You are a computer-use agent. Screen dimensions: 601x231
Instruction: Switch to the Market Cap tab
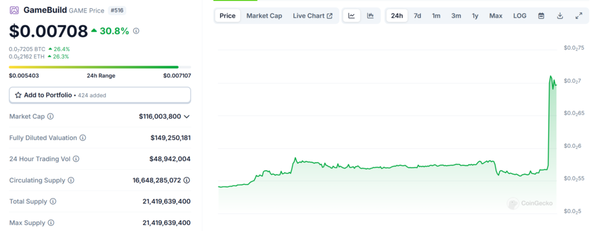point(264,16)
